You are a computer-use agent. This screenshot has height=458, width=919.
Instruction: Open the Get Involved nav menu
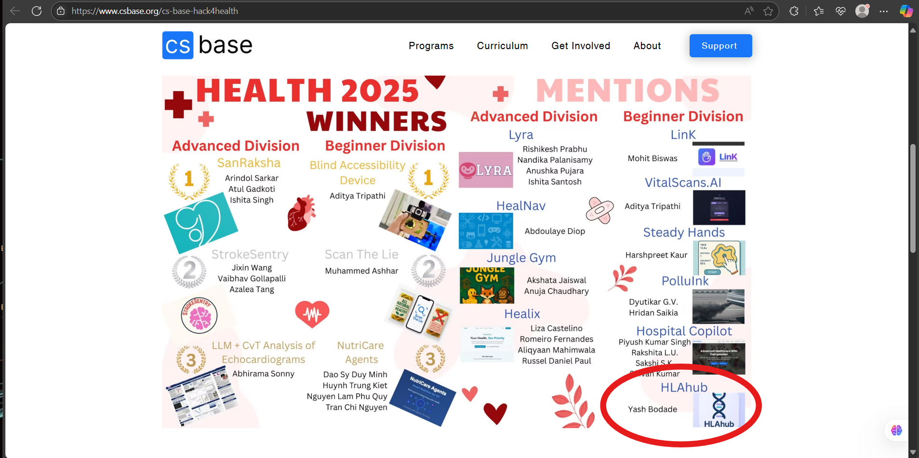(x=581, y=46)
